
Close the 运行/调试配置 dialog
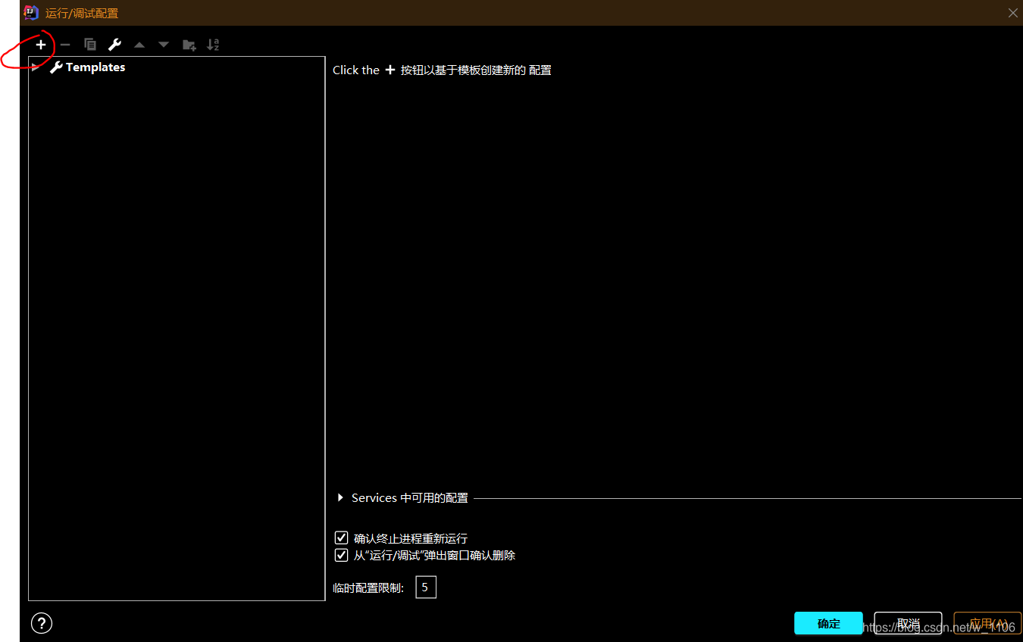[1012, 13]
